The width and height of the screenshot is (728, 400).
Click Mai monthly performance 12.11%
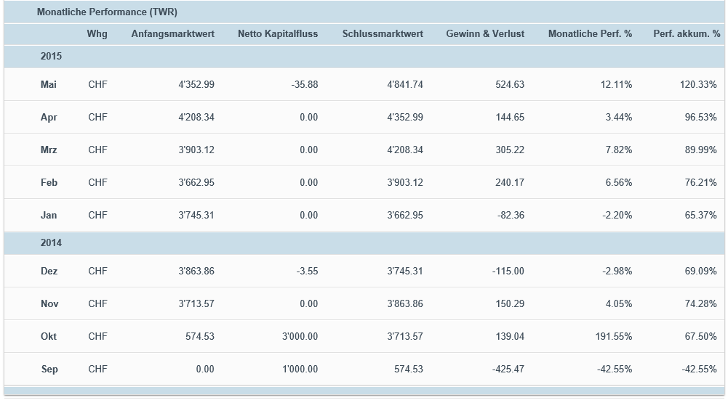click(x=616, y=84)
